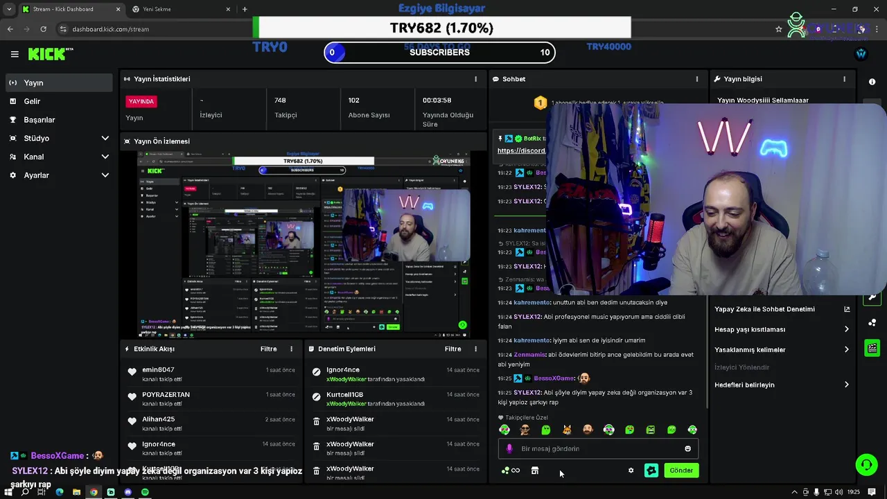887x499 pixels.
Task: Open the discord link in pinned chat message
Action: tap(522, 150)
